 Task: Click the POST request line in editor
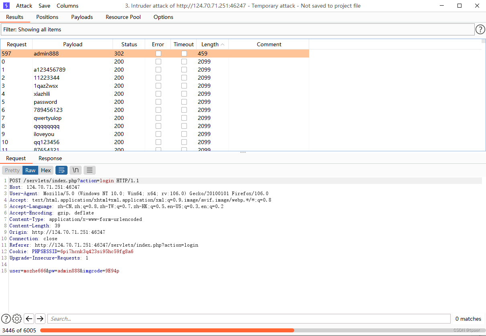click(x=74, y=181)
